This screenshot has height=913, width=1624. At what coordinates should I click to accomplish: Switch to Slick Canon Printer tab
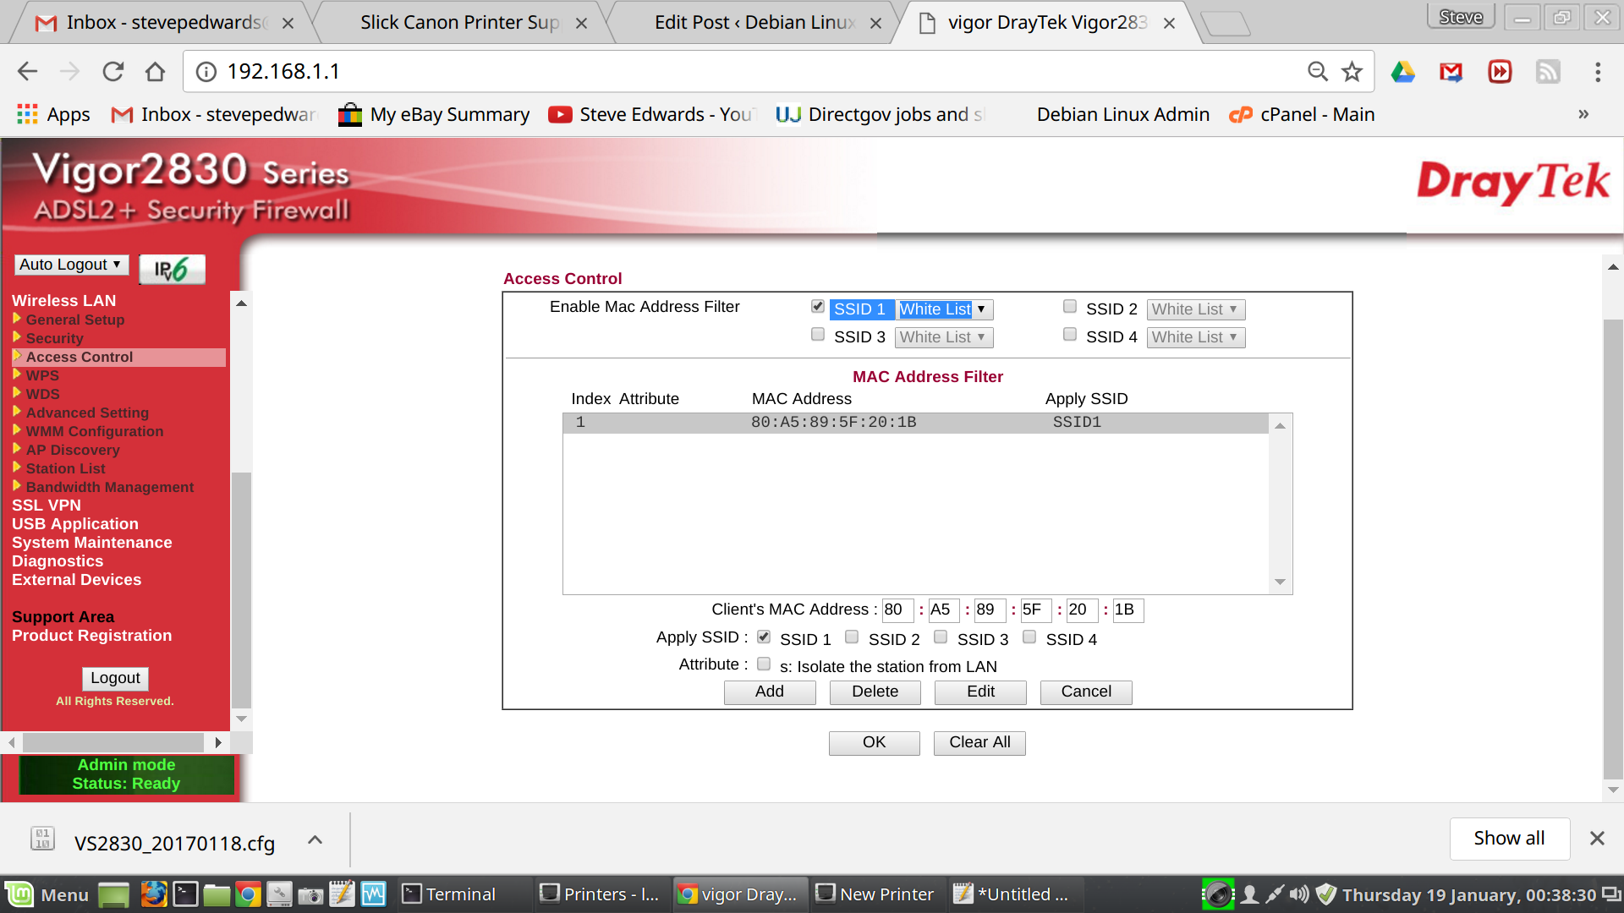click(459, 23)
